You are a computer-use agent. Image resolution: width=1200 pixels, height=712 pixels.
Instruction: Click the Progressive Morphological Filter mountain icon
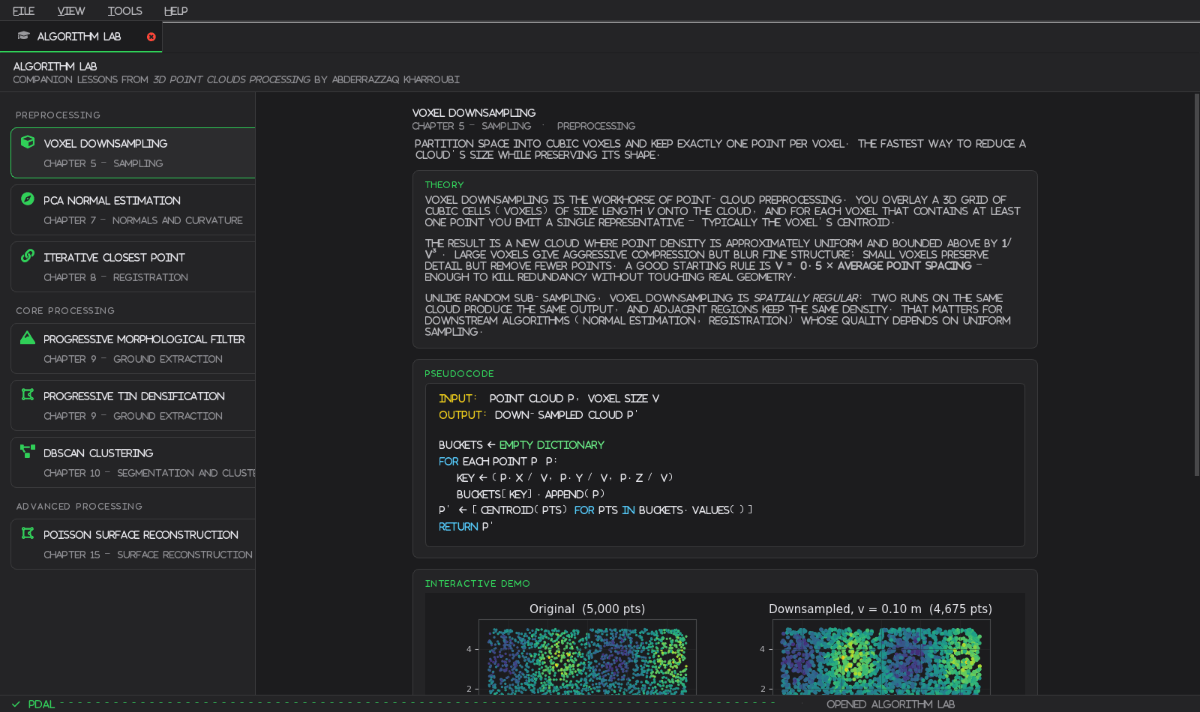coord(28,337)
